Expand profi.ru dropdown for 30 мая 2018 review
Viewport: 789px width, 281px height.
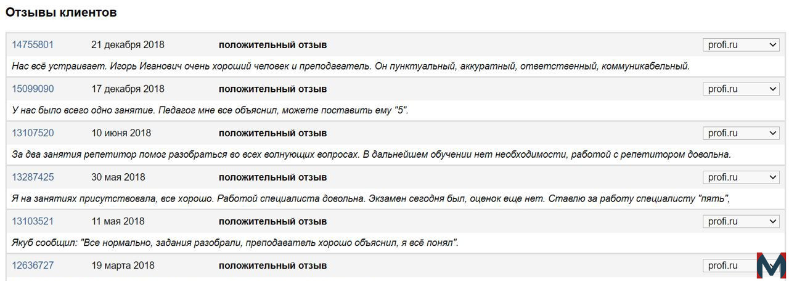742,177
